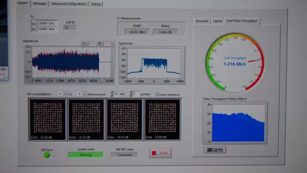This screenshot has width=307, height=173.
Task: Click the symbol value field showing 5
Action: 136,94
